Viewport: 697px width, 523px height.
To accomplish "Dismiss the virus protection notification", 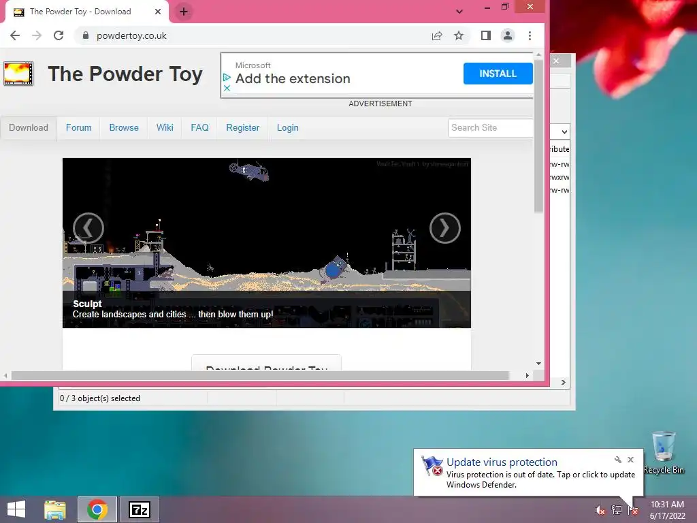I will point(631,460).
